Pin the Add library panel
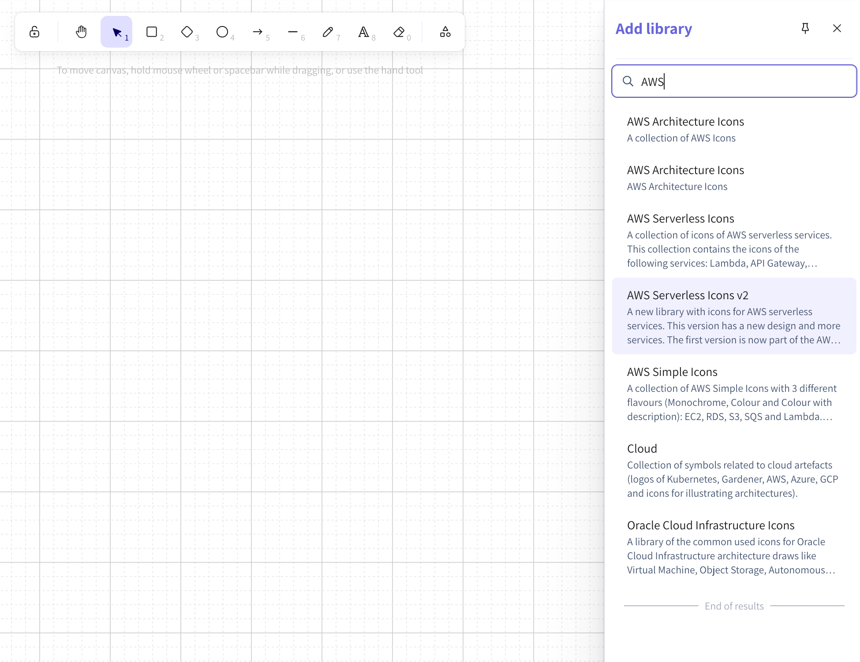This screenshot has height=662, width=860. point(805,28)
